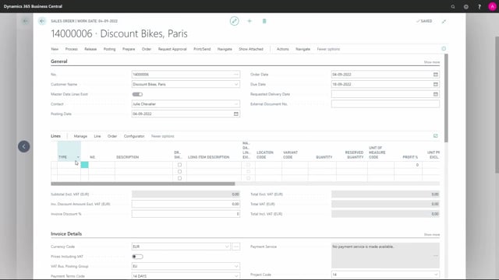This screenshot has height=280, width=499.
Task: Open Manage in Lines toolbar
Action: [80, 136]
